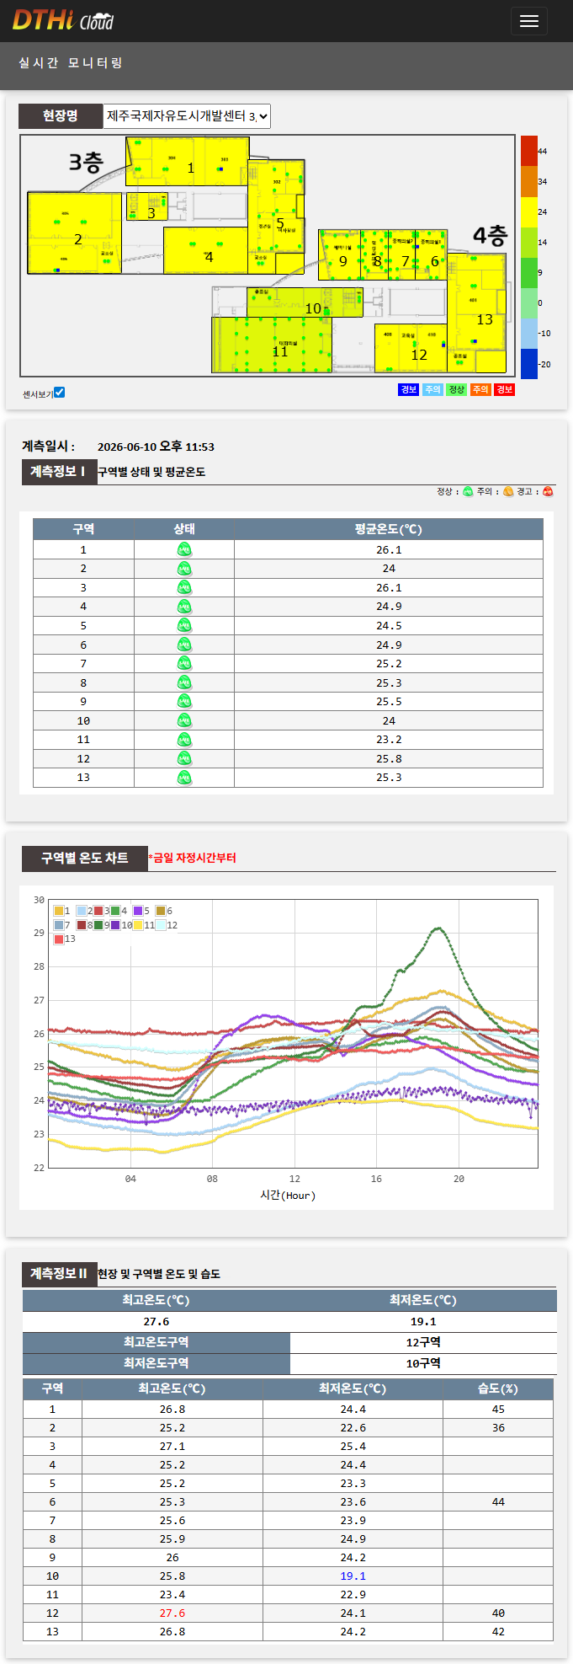
Task: Click the orange 주의 legend box
Action: 480,389
